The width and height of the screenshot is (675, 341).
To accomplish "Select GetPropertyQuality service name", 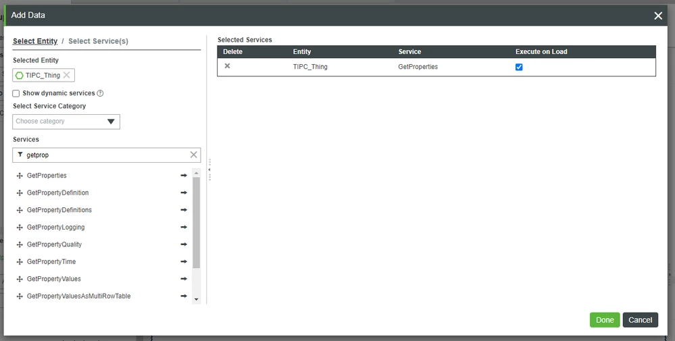I will coord(54,244).
